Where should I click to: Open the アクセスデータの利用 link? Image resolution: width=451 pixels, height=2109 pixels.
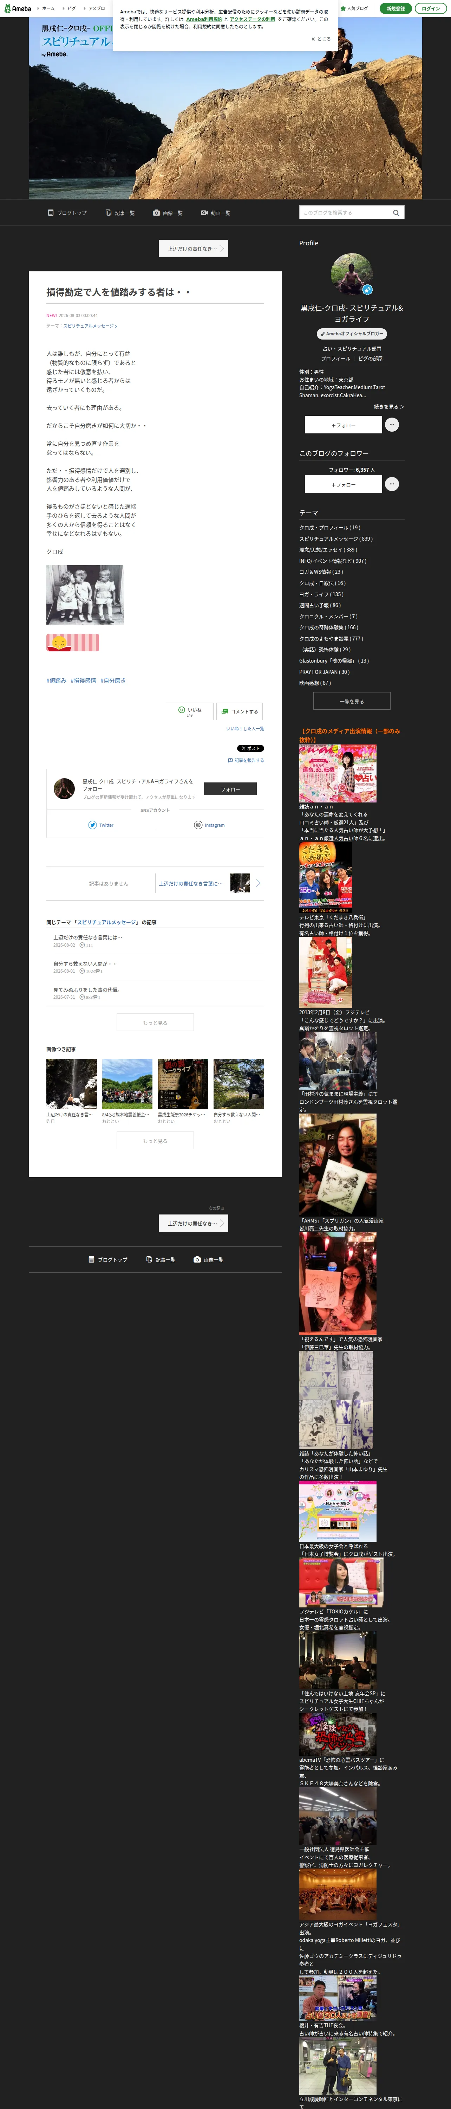tap(252, 19)
